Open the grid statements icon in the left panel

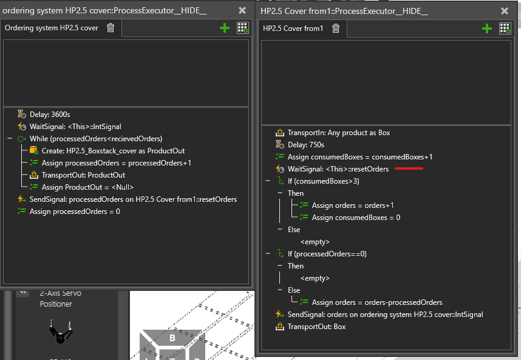[x=242, y=28]
